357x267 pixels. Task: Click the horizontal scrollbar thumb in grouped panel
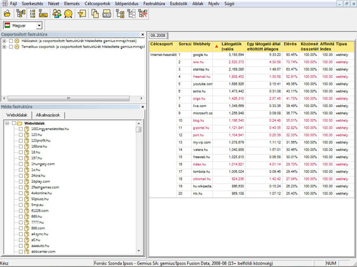[69, 98]
